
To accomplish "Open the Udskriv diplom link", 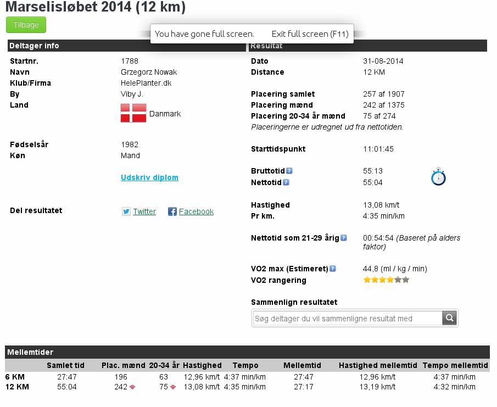I will click(149, 177).
